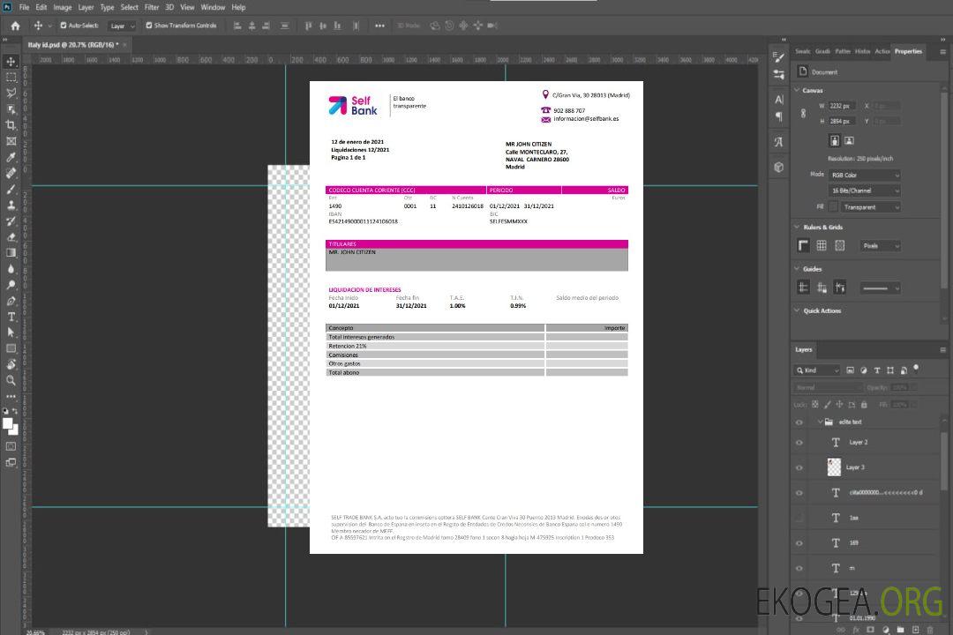Viewport: 953px width, 635px height.
Task: Switch to the Properties panel tab
Action: pyautogui.click(x=908, y=51)
